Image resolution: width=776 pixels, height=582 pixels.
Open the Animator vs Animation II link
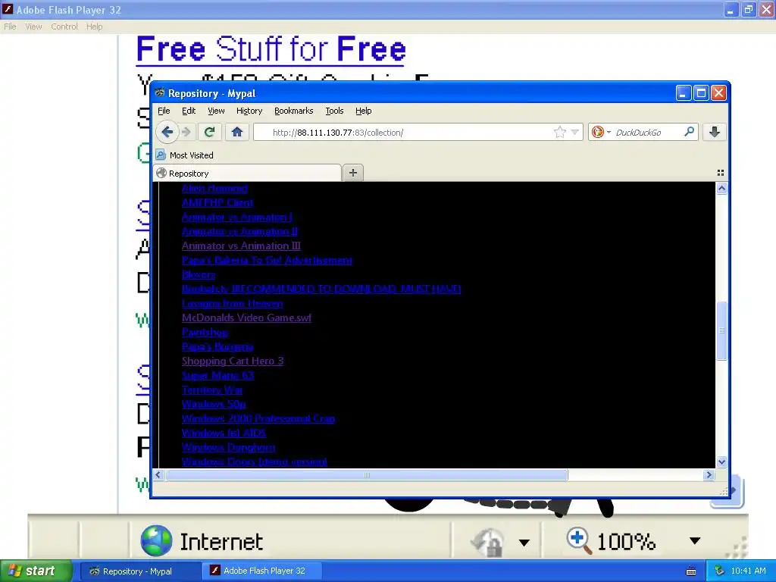pos(239,231)
